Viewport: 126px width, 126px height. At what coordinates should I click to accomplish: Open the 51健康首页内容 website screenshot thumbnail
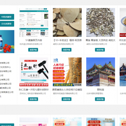tap(34, 22)
